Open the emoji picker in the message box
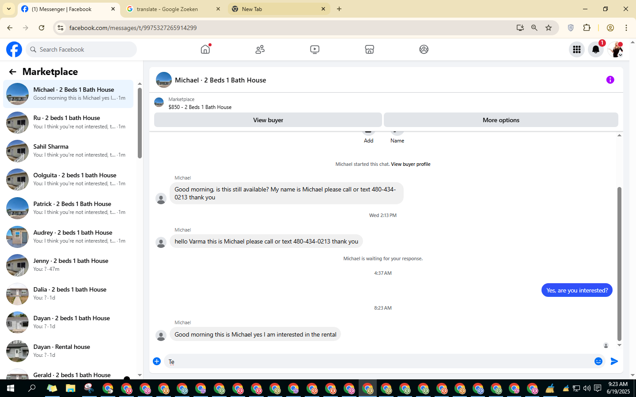Image resolution: width=636 pixels, height=397 pixels. click(598, 361)
